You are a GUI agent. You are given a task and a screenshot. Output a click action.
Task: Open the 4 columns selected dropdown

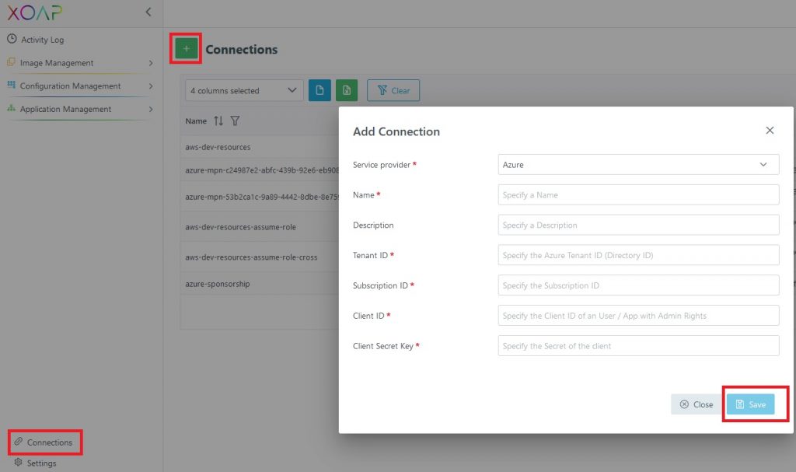[x=244, y=90]
